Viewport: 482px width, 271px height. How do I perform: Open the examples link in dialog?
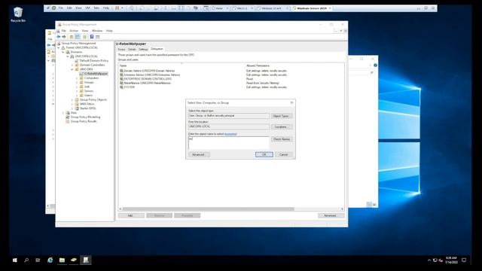[x=230, y=134]
